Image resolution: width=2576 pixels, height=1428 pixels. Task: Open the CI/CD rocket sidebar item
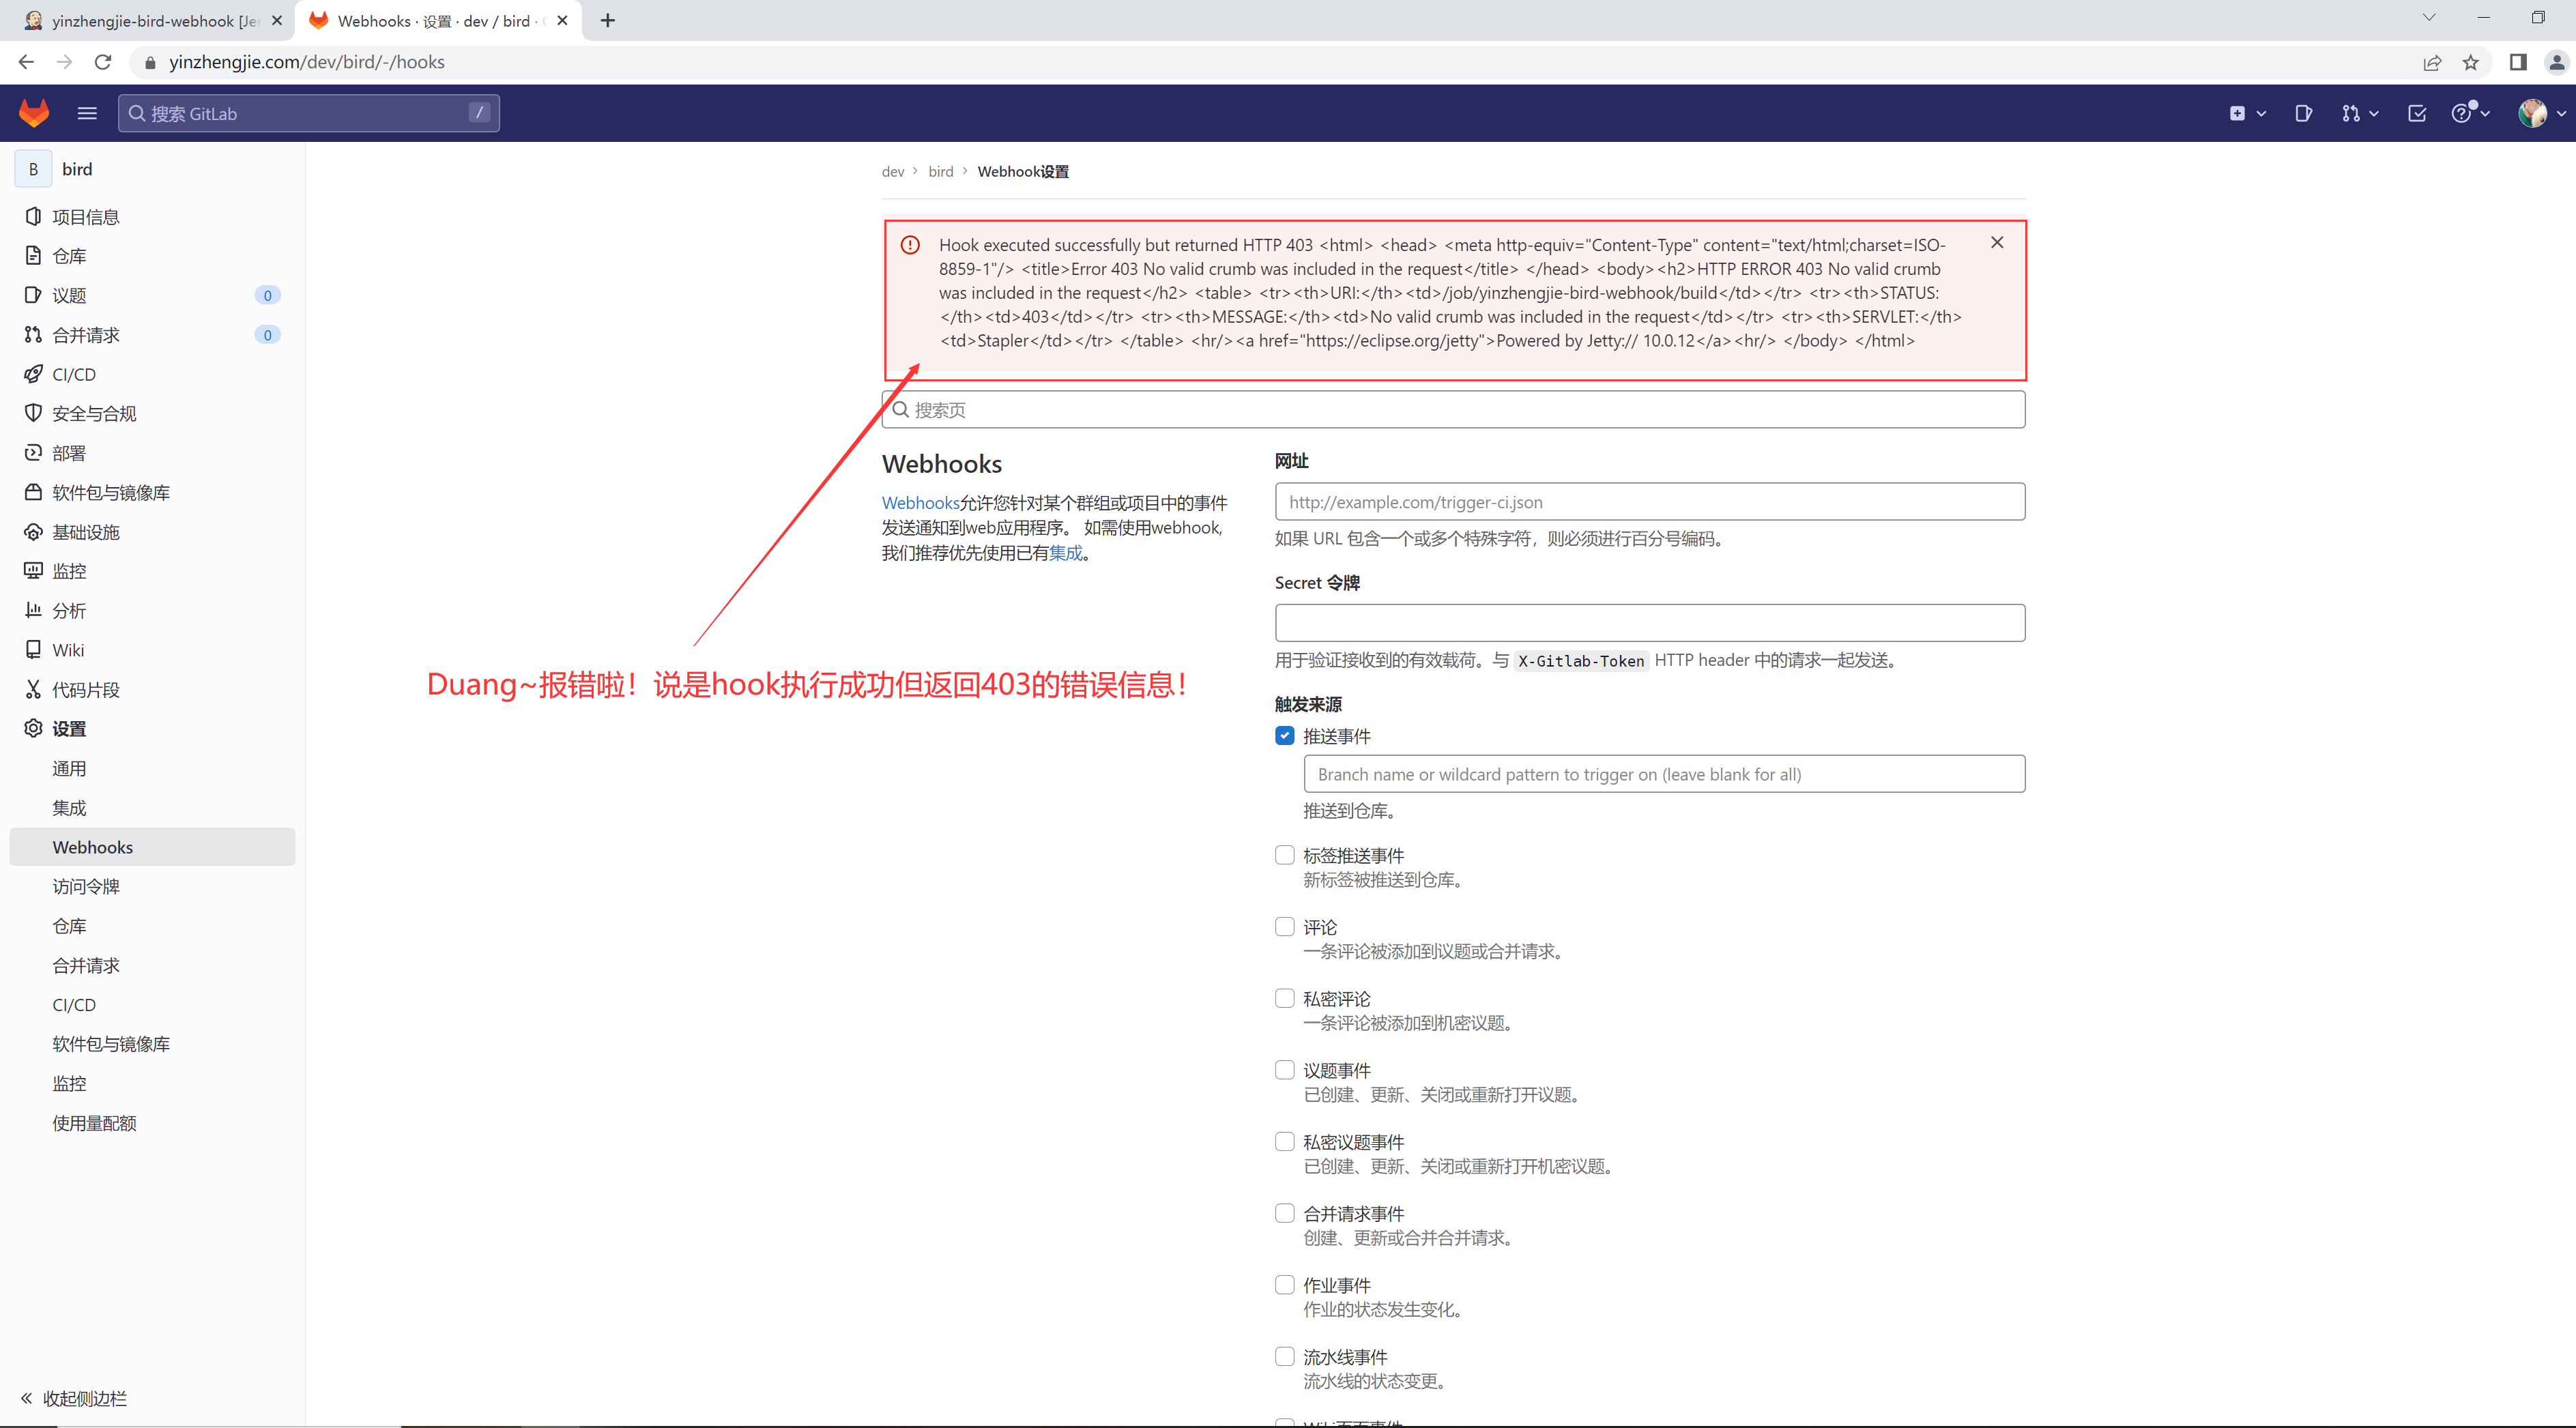click(x=74, y=374)
